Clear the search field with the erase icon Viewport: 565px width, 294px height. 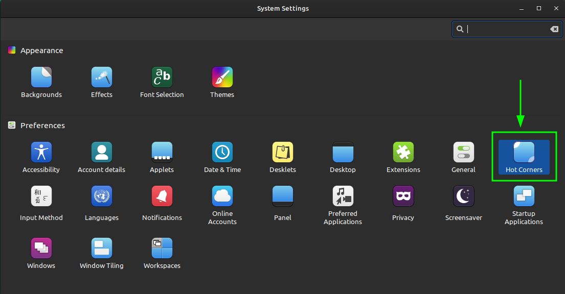554,29
